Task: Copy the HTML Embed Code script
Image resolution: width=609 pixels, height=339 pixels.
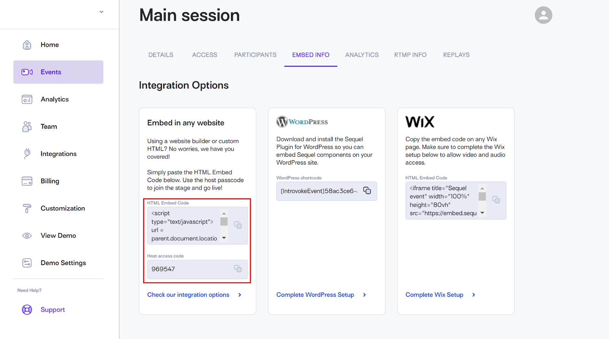Action: (238, 225)
